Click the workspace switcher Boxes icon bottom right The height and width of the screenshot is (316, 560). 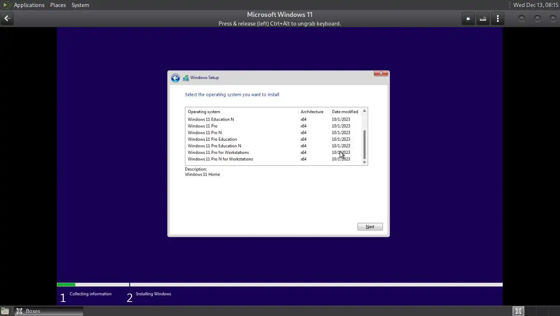pyautogui.click(x=518, y=311)
